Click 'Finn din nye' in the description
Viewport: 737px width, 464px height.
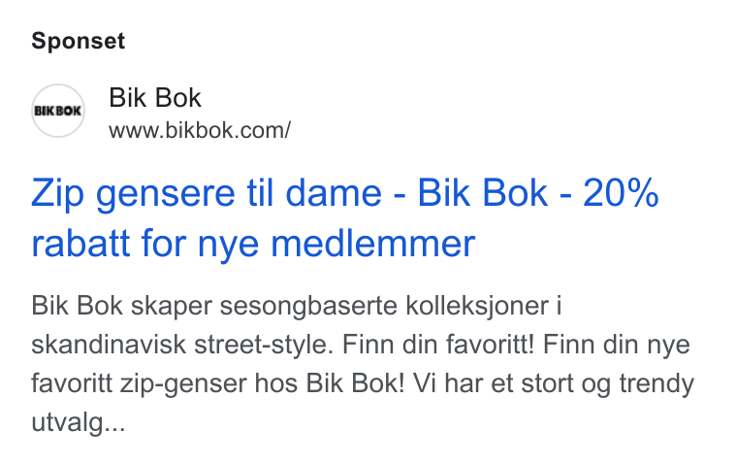click(616, 345)
